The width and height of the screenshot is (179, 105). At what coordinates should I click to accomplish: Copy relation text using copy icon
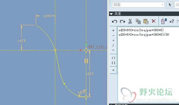138,21
